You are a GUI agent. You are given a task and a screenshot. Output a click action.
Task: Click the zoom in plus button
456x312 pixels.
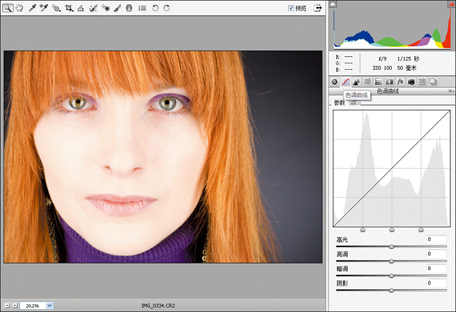point(14,305)
